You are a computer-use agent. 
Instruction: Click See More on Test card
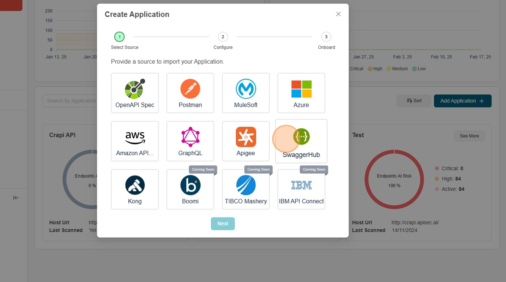point(469,136)
